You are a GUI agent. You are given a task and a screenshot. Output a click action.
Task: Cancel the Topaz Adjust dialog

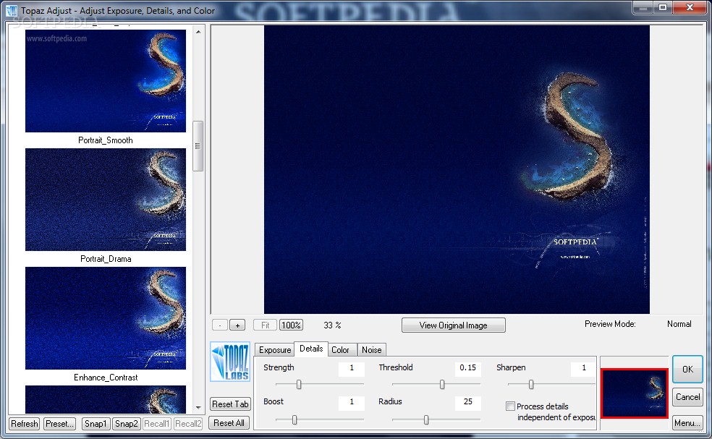point(687,397)
